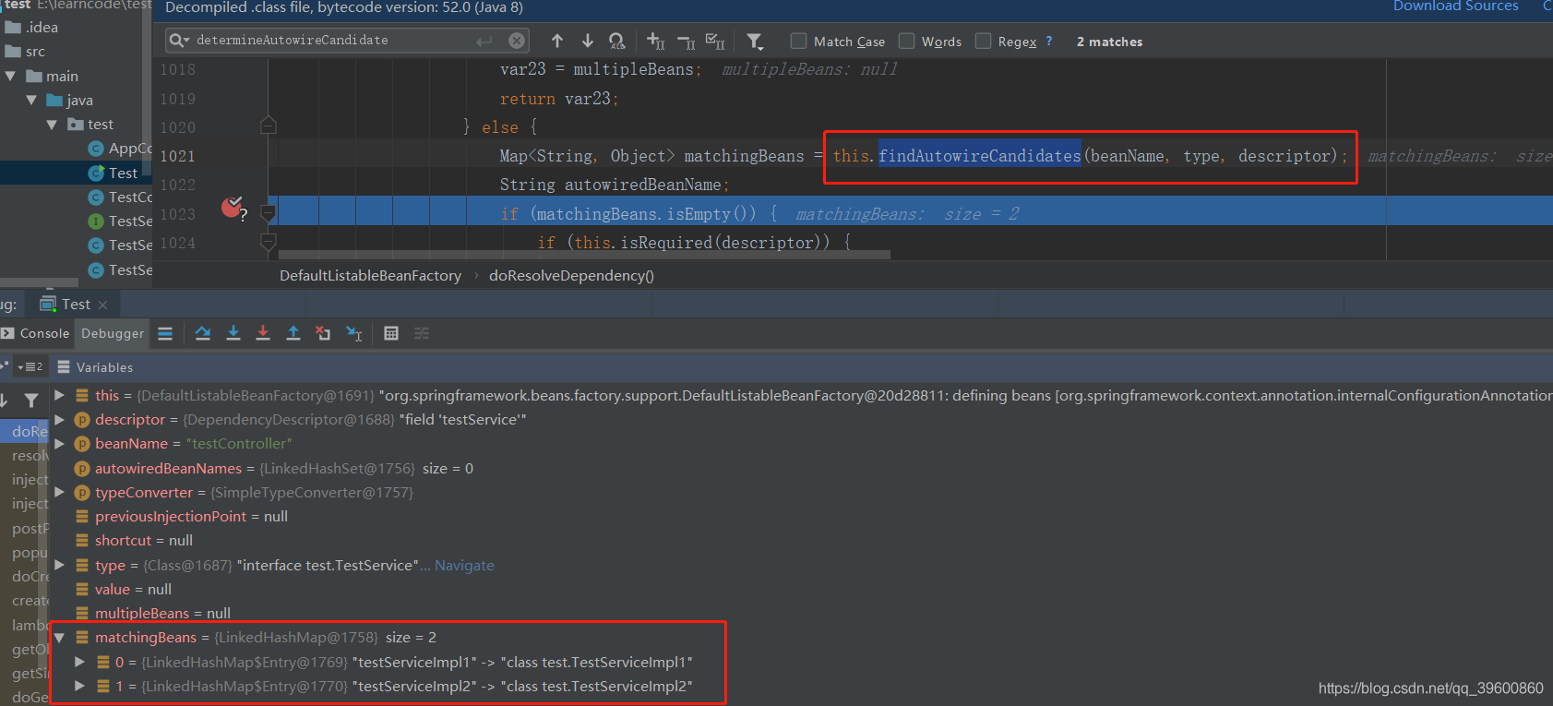Collapse the main folder in project tree
The height and width of the screenshot is (706, 1553).
(10, 76)
